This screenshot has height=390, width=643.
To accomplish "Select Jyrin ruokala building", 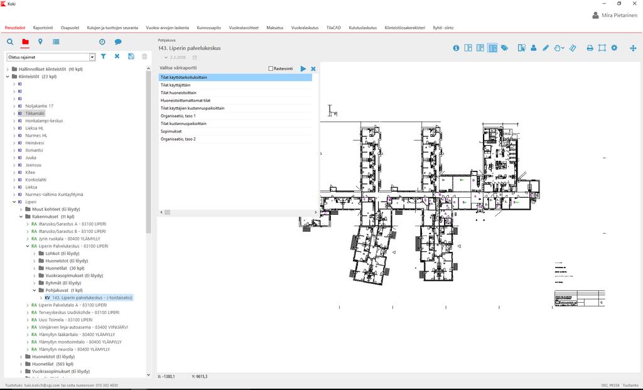I will click(69, 239).
